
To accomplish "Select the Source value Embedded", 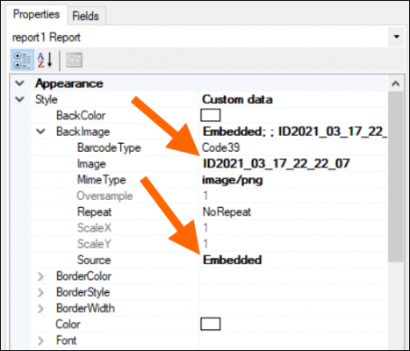I will coord(232,260).
